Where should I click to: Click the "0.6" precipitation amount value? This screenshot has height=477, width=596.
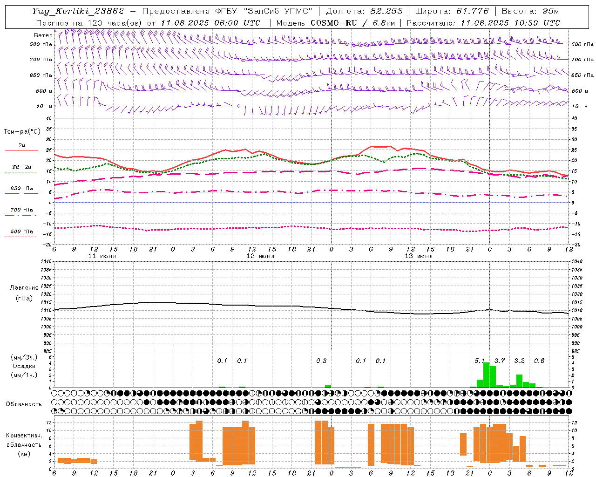(x=539, y=361)
